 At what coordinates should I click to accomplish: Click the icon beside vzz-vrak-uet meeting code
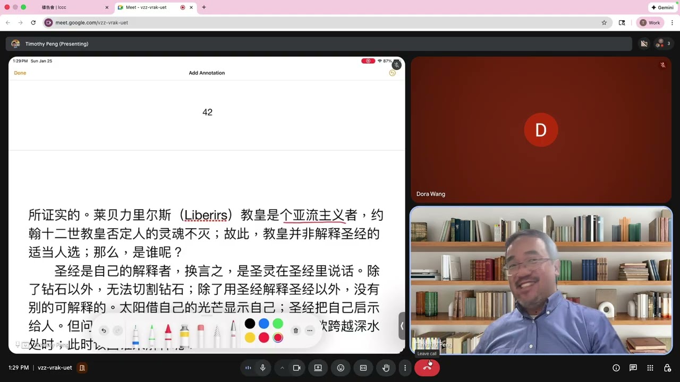(82, 368)
